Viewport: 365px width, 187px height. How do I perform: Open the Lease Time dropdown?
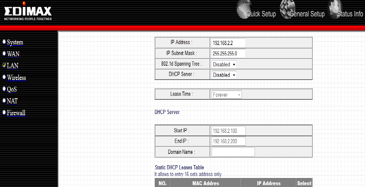[227, 95]
